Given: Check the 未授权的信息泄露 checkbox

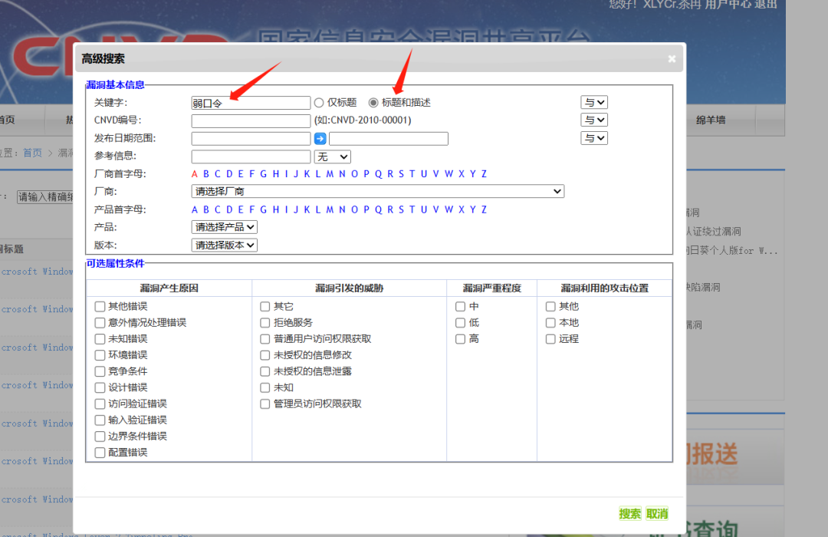Looking at the screenshot, I should tap(265, 371).
